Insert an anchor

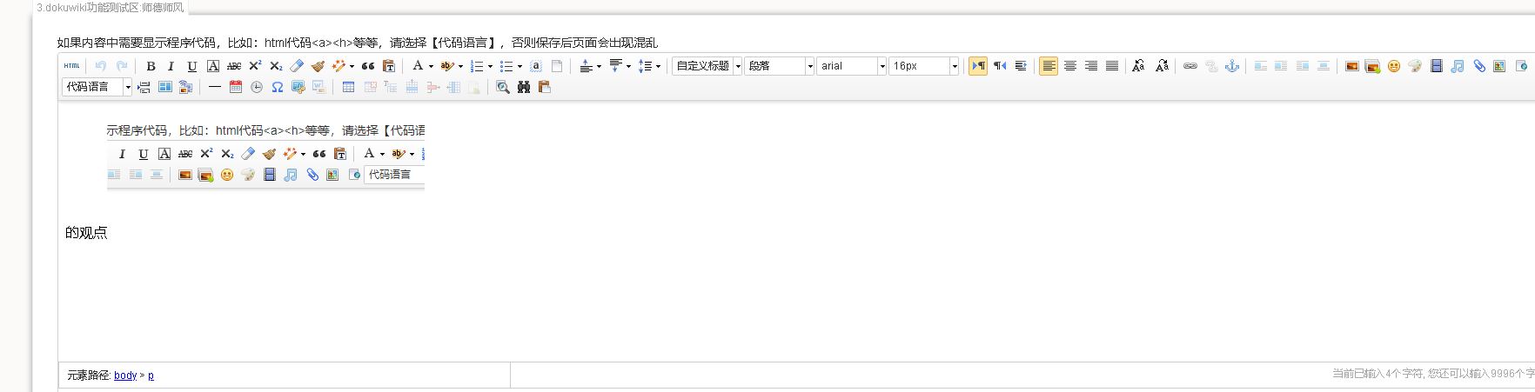coord(1231,66)
